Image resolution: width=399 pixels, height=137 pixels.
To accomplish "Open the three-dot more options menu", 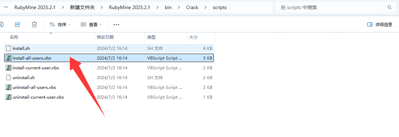I will [116, 24].
